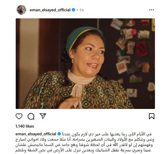Save the post with the bookmark icon
The image size is (168, 154).
(x=152, y=116)
